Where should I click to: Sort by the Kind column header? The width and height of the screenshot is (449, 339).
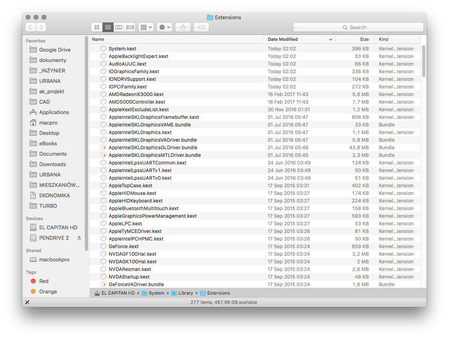(x=397, y=39)
